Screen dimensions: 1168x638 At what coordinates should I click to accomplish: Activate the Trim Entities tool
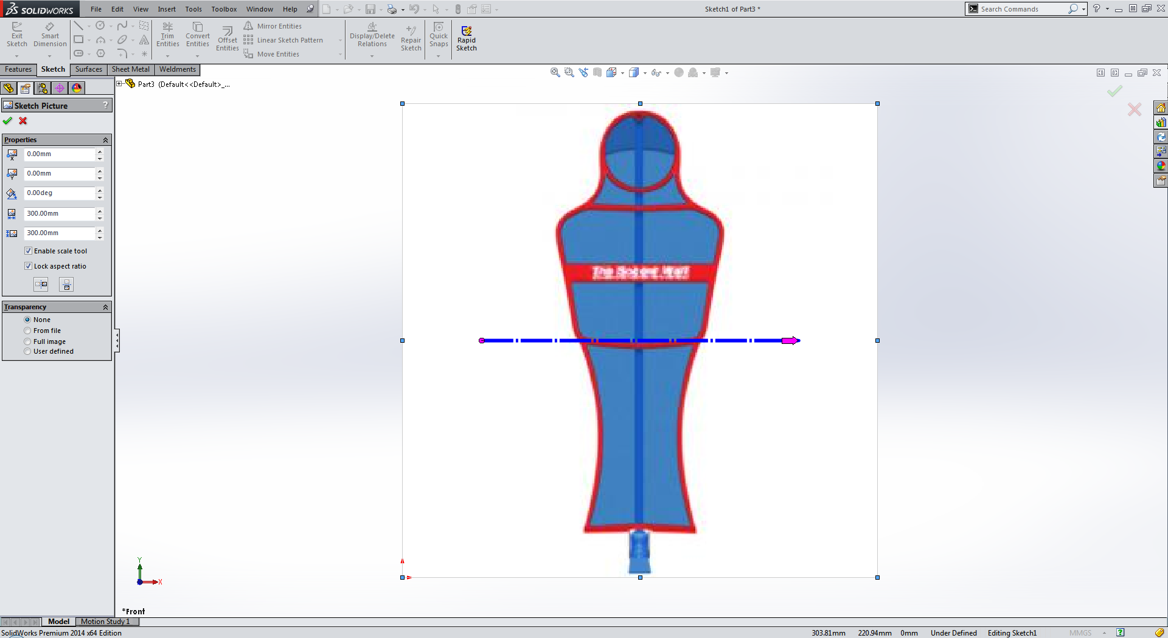[168, 35]
